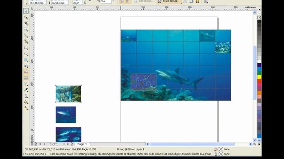Viewport: 284px width, 159px height.
Task: Click the ruler origin at the rulers' corner
Action: (x=32, y=8)
